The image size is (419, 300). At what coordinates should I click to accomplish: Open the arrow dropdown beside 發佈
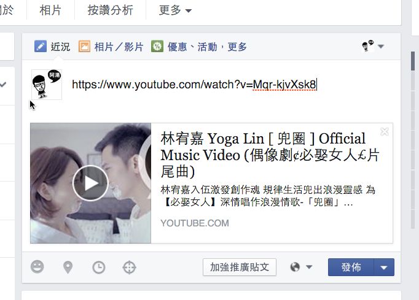[x=384, y=267]
